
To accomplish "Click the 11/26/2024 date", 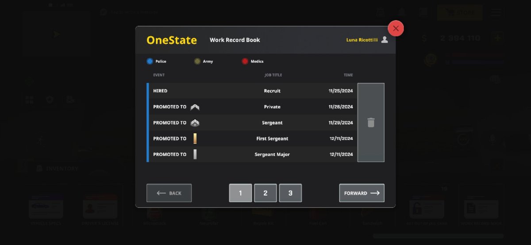I will [341, 107].
